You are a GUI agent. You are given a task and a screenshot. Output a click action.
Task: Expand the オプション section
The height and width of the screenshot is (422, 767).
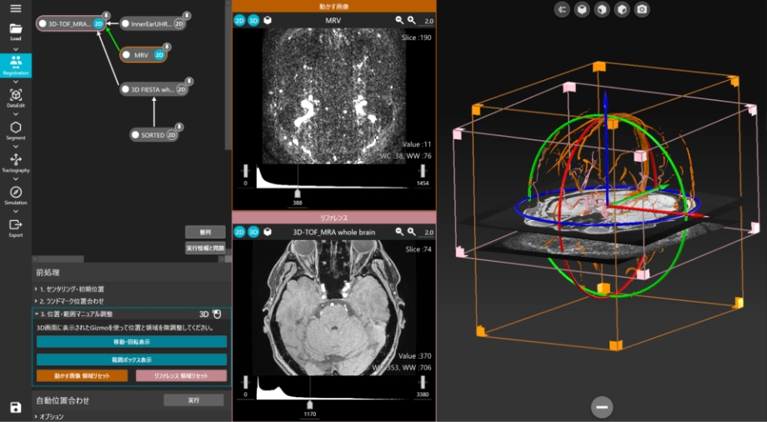pyautogui.click(x=50, y=416)
